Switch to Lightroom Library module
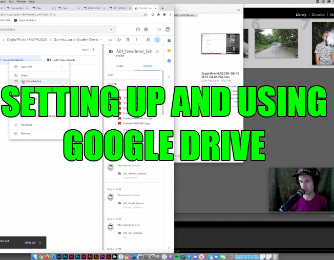Viewport: 334px width, 260px height. (301, 15)
